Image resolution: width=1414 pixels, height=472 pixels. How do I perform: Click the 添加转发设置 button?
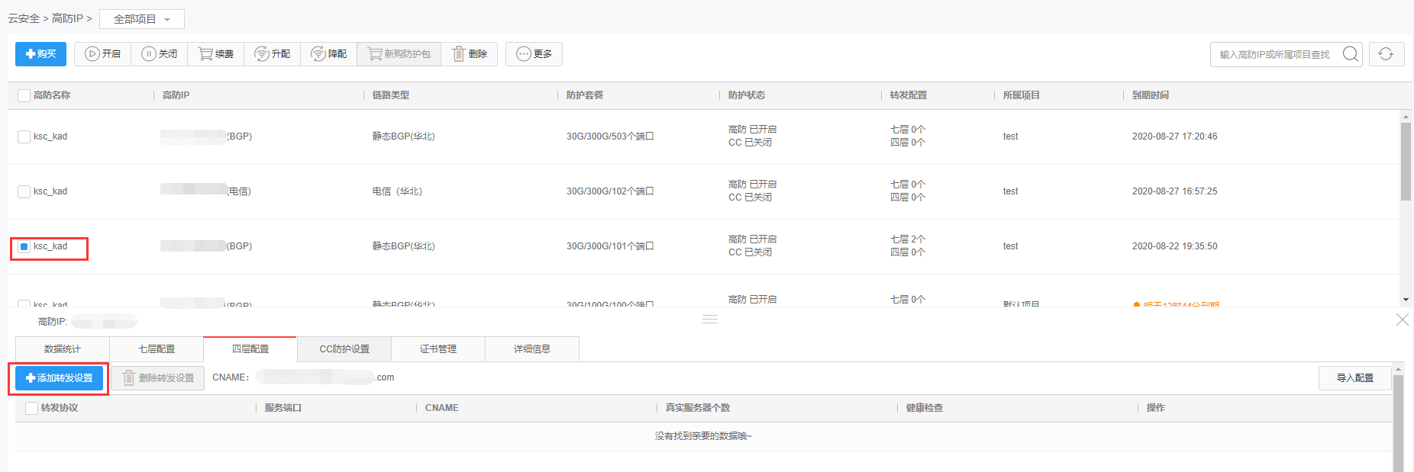pos(60,378)
